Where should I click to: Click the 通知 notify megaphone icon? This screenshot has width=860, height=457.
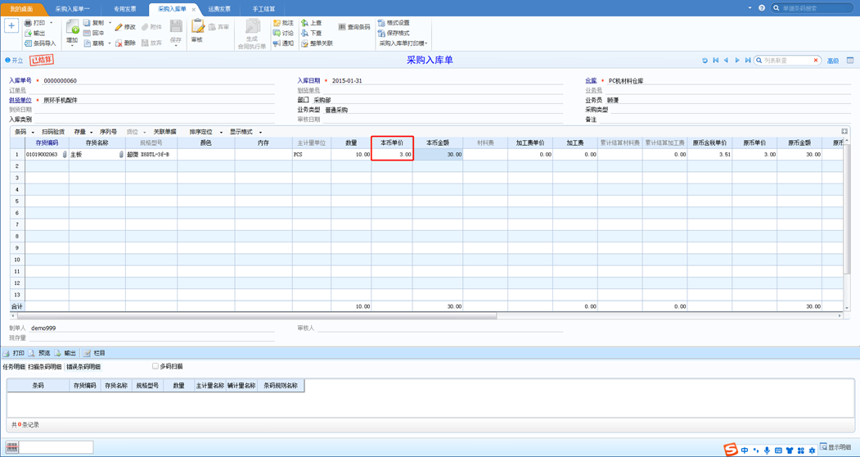pos(277,43)
